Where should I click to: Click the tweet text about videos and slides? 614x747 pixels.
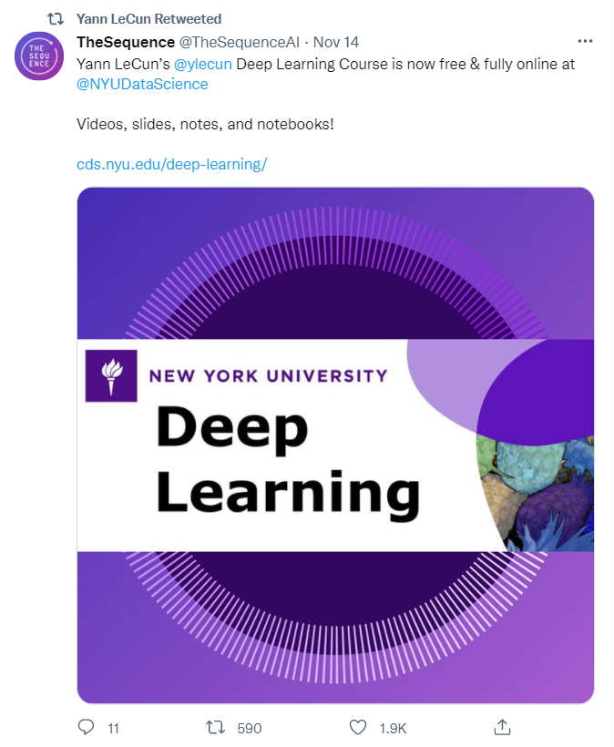(205, 122)
